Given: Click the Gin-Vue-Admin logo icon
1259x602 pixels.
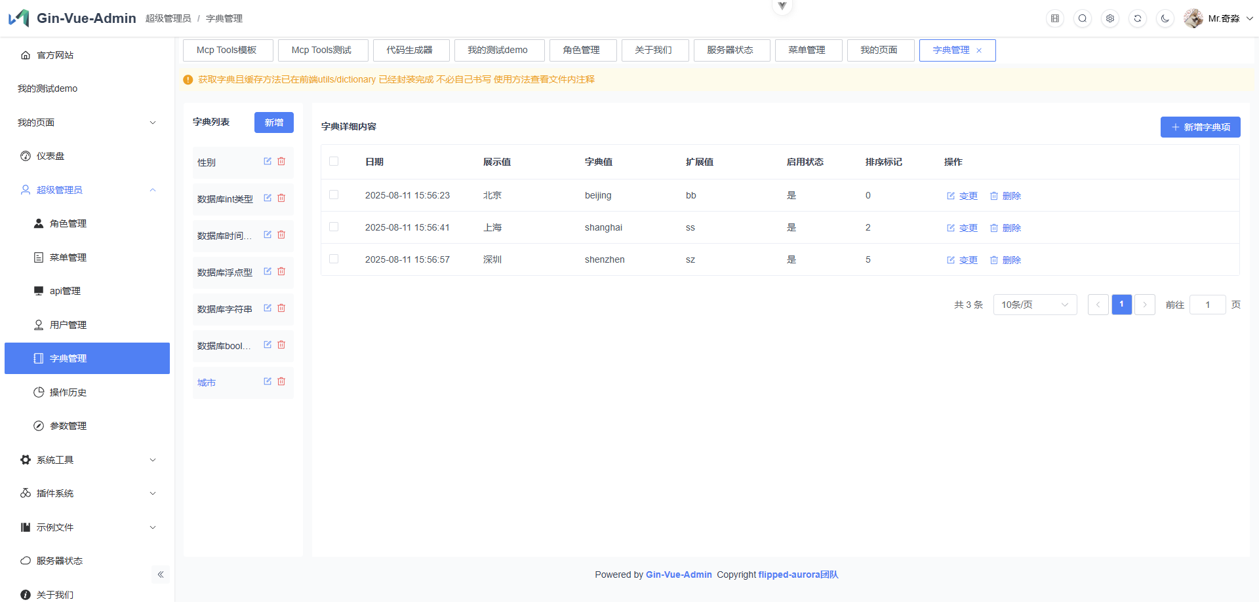Looking at the screenshot, I should (18, 18).
